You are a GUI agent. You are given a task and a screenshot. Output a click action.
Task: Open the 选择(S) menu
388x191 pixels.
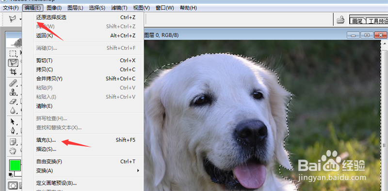coord(97,8)
